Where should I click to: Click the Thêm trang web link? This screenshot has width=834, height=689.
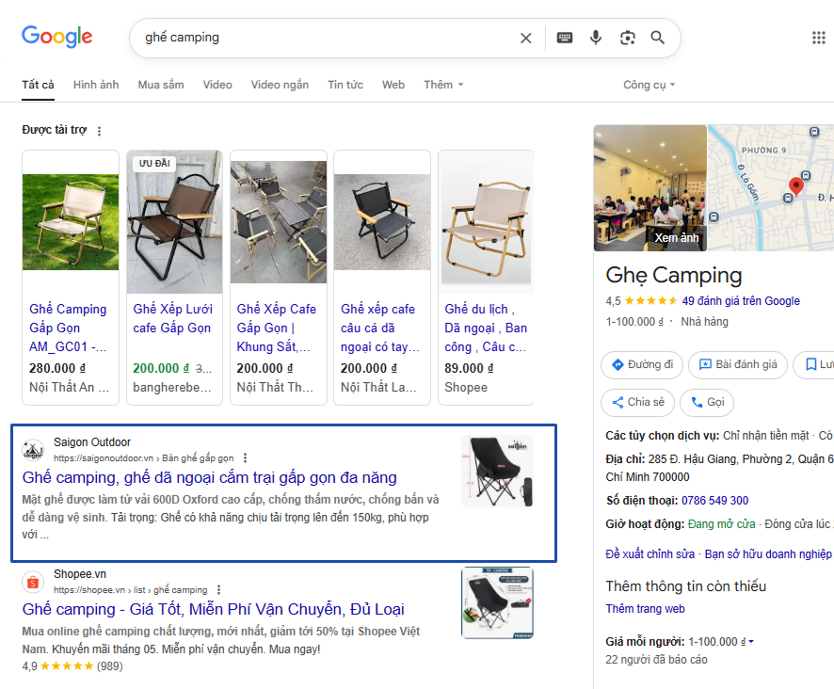click(645, 609)
